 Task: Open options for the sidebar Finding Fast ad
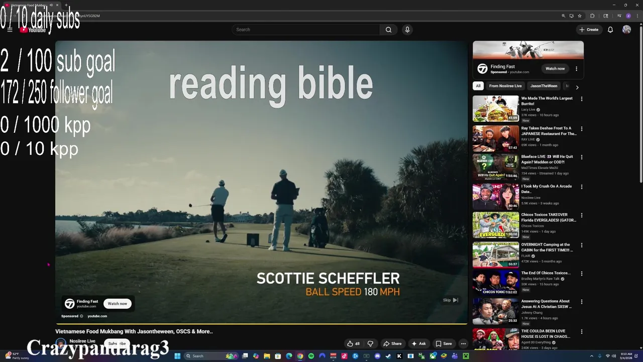point(576,68)
